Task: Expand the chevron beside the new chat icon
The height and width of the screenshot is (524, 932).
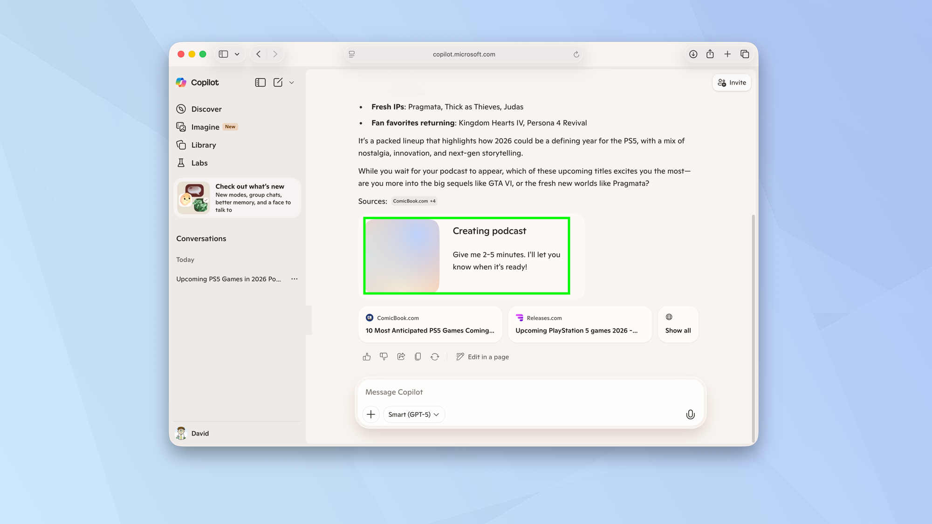Action: coord(292,82)
